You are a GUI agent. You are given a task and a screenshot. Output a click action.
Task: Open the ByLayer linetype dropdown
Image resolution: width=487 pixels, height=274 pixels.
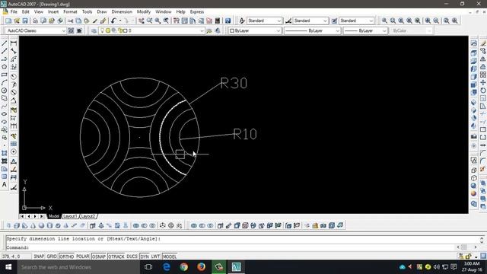pos(312,30)
